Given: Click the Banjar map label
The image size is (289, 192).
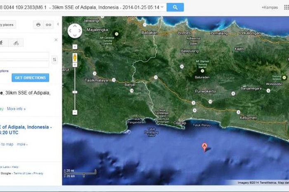Looking at the screenshot, I should coord(130,85).
